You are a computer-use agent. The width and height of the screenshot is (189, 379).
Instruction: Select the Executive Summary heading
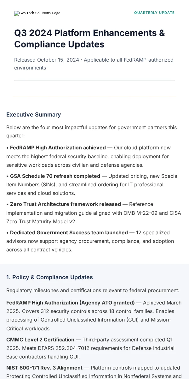point(34,115)
